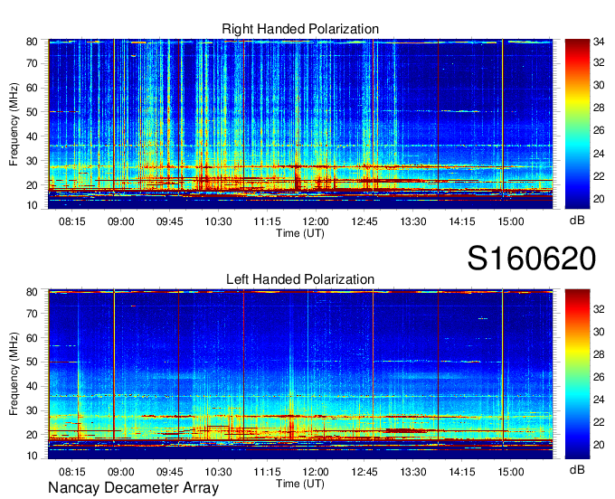
Task: Click the bottom plot's 'Frequency (MHz)' axis label
Action: [x=14, y=374]
